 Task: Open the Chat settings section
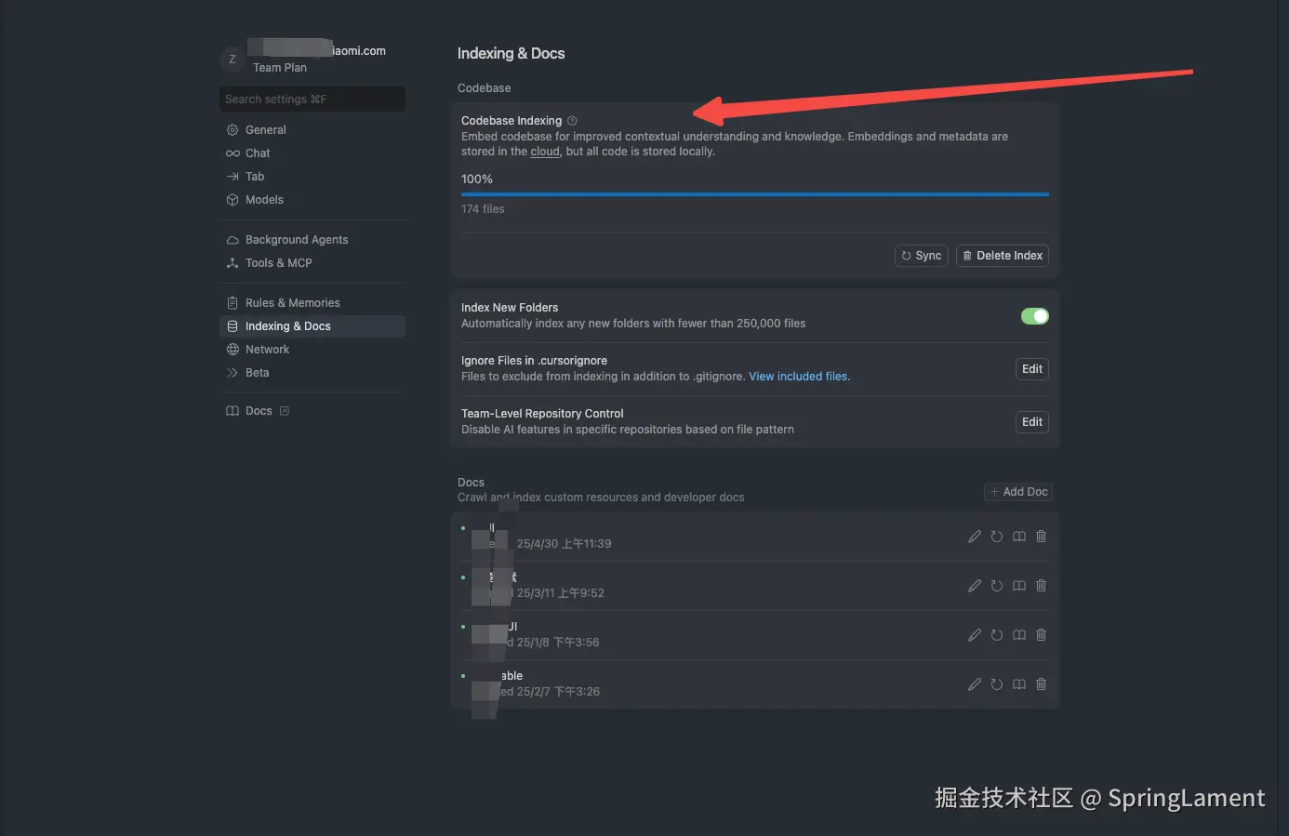click(x=257, y=153)
